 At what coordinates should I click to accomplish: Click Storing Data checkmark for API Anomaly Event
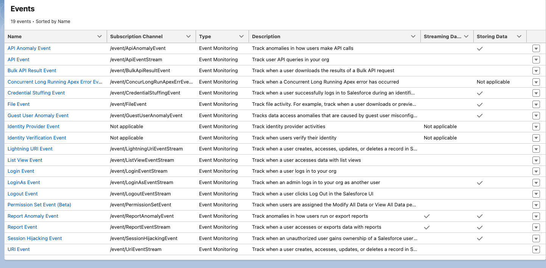pyautogui.click(x=480, y=48)
